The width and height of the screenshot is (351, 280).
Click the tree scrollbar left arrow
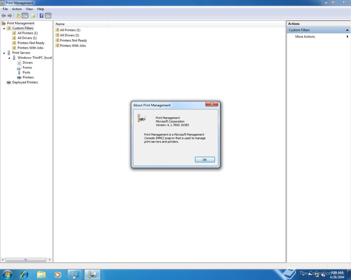(x=3, y=260)
